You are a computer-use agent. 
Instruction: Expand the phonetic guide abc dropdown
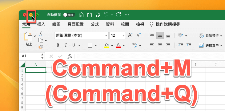140,45
